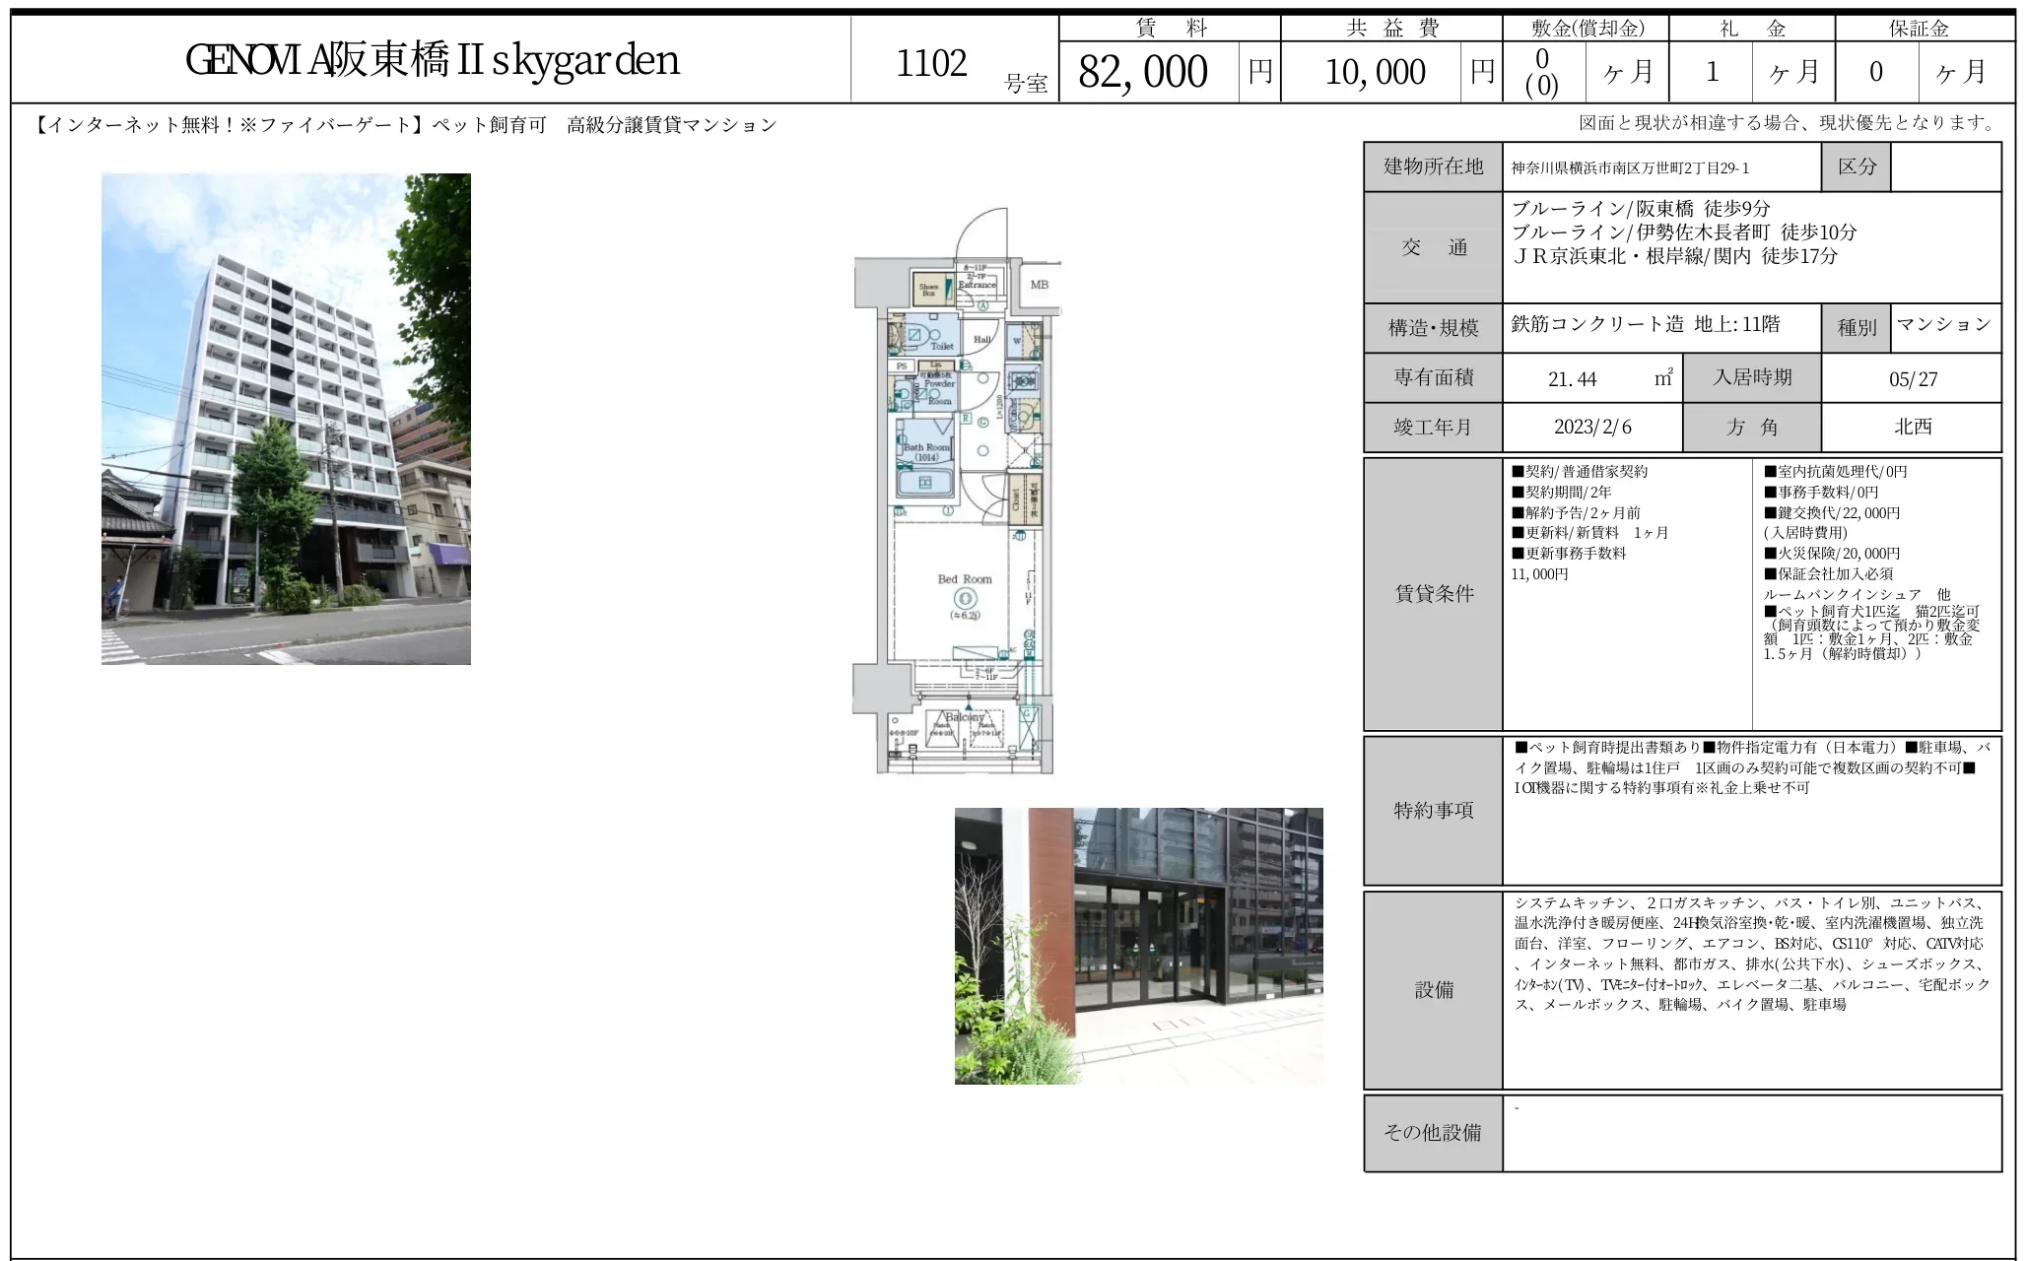
Task: Click the rent value 82,000
Action: 1143,72
